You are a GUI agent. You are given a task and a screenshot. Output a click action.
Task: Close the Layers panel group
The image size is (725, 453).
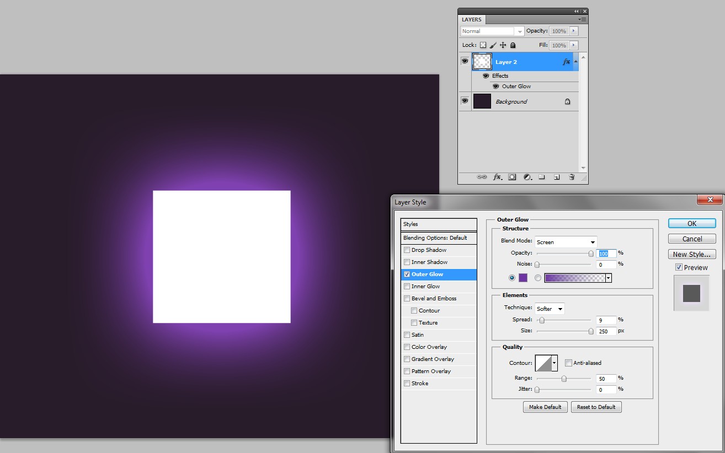pos(584,10)
